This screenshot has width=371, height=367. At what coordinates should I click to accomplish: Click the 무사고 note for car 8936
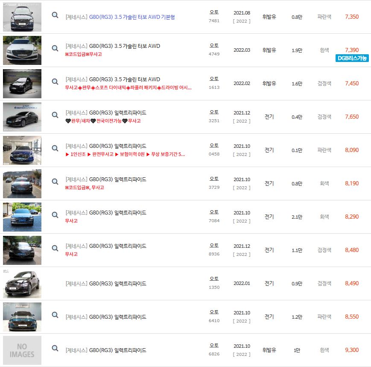(x=71, y=254)
